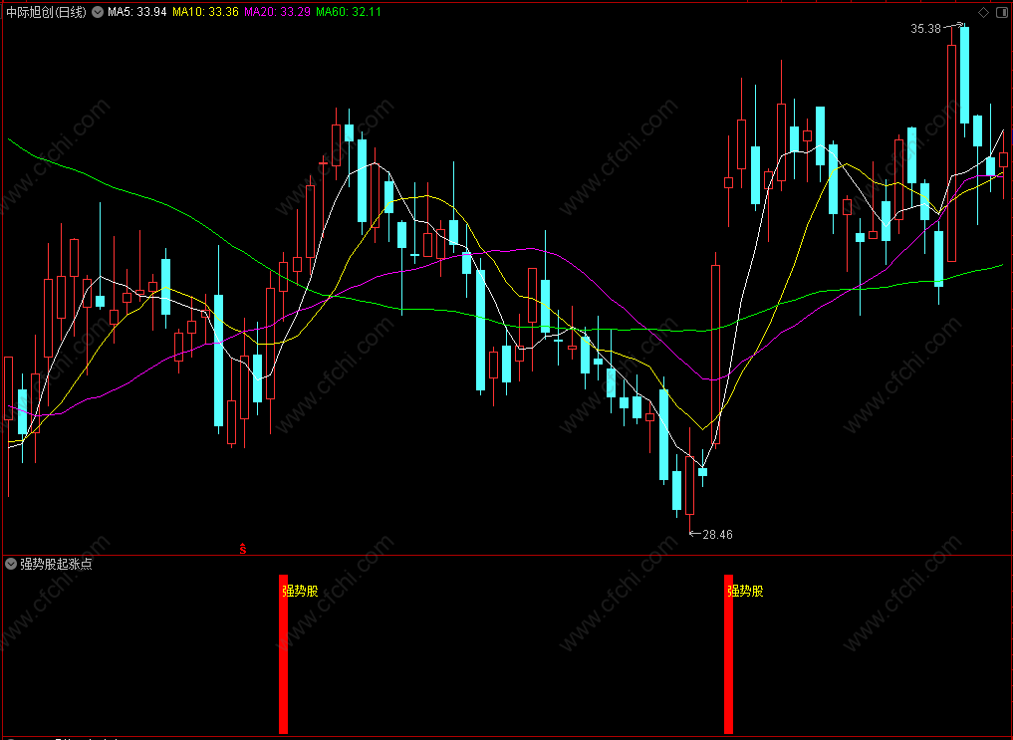Click the 中际旭创(日线) chart title
The width and height of the screenshot is (1013, 740).
(x=46, y=12)
